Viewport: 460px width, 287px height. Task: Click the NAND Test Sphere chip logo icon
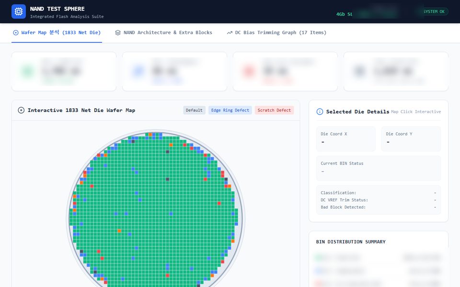click(19, 11)
